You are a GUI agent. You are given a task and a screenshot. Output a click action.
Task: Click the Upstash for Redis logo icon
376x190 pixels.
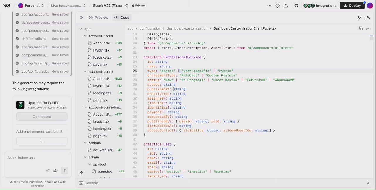point(20,105)
